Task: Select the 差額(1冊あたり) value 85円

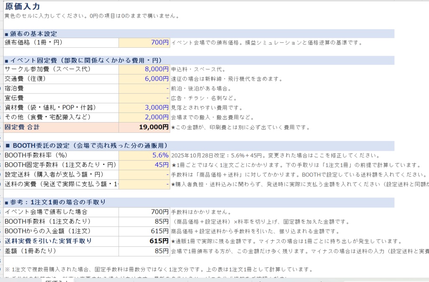Action: click(x=144, y=251)
